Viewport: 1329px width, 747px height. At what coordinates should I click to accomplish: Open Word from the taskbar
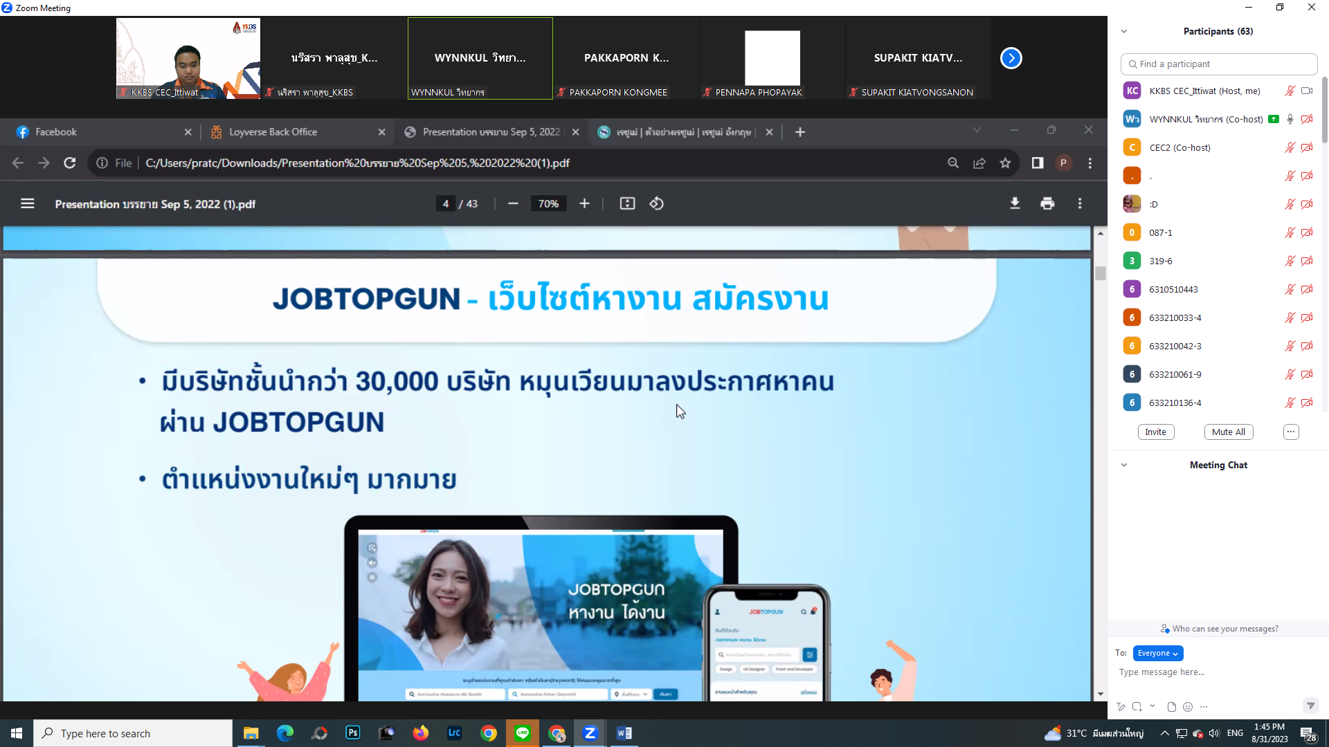coord(624,733)
